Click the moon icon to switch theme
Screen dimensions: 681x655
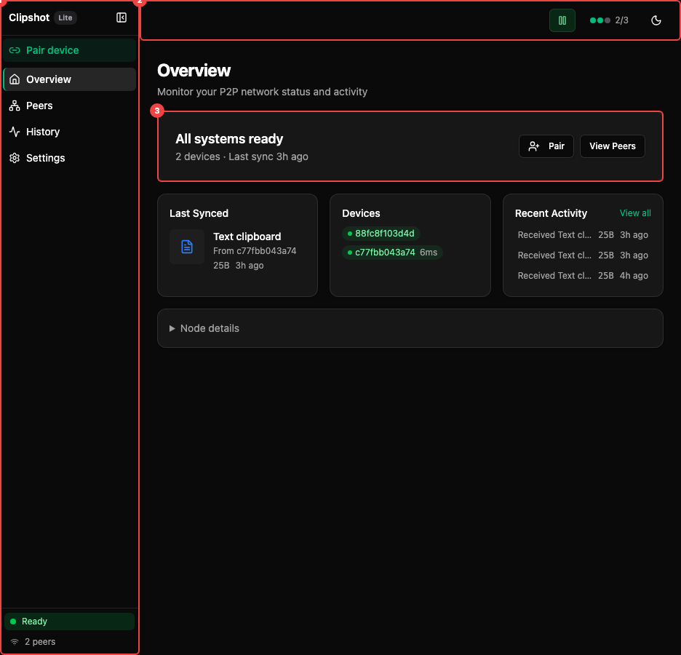(x=656, y=20)
